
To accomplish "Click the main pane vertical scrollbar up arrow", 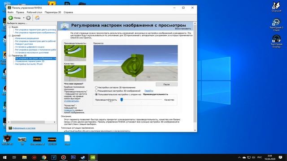I will coord(195,23).
